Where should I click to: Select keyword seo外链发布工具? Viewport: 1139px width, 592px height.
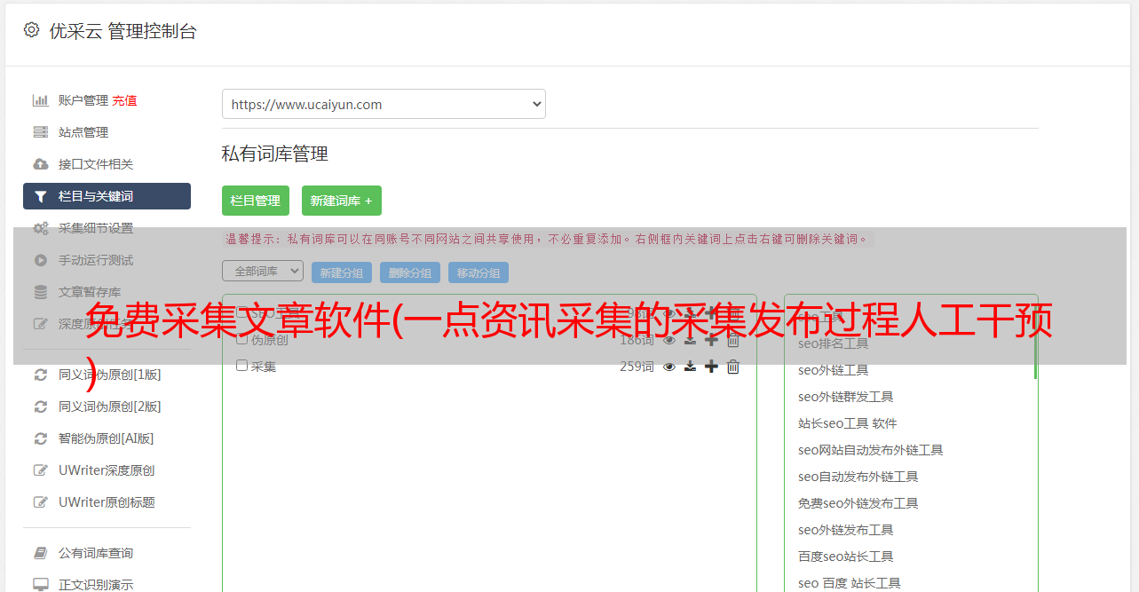[x=846, y=530]
